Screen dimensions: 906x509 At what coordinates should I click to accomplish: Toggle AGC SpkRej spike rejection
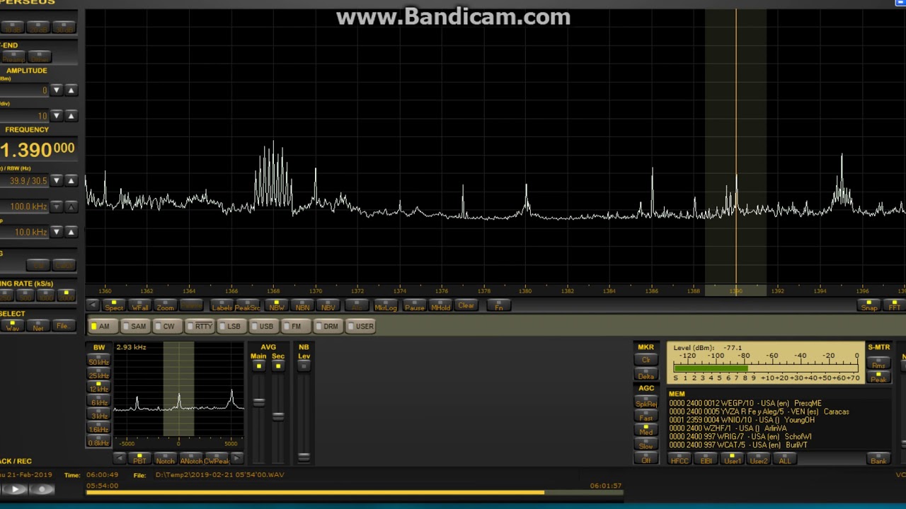coord(646,403)
